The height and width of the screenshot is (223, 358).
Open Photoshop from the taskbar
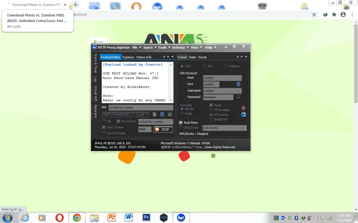click(x=146, y=218)
